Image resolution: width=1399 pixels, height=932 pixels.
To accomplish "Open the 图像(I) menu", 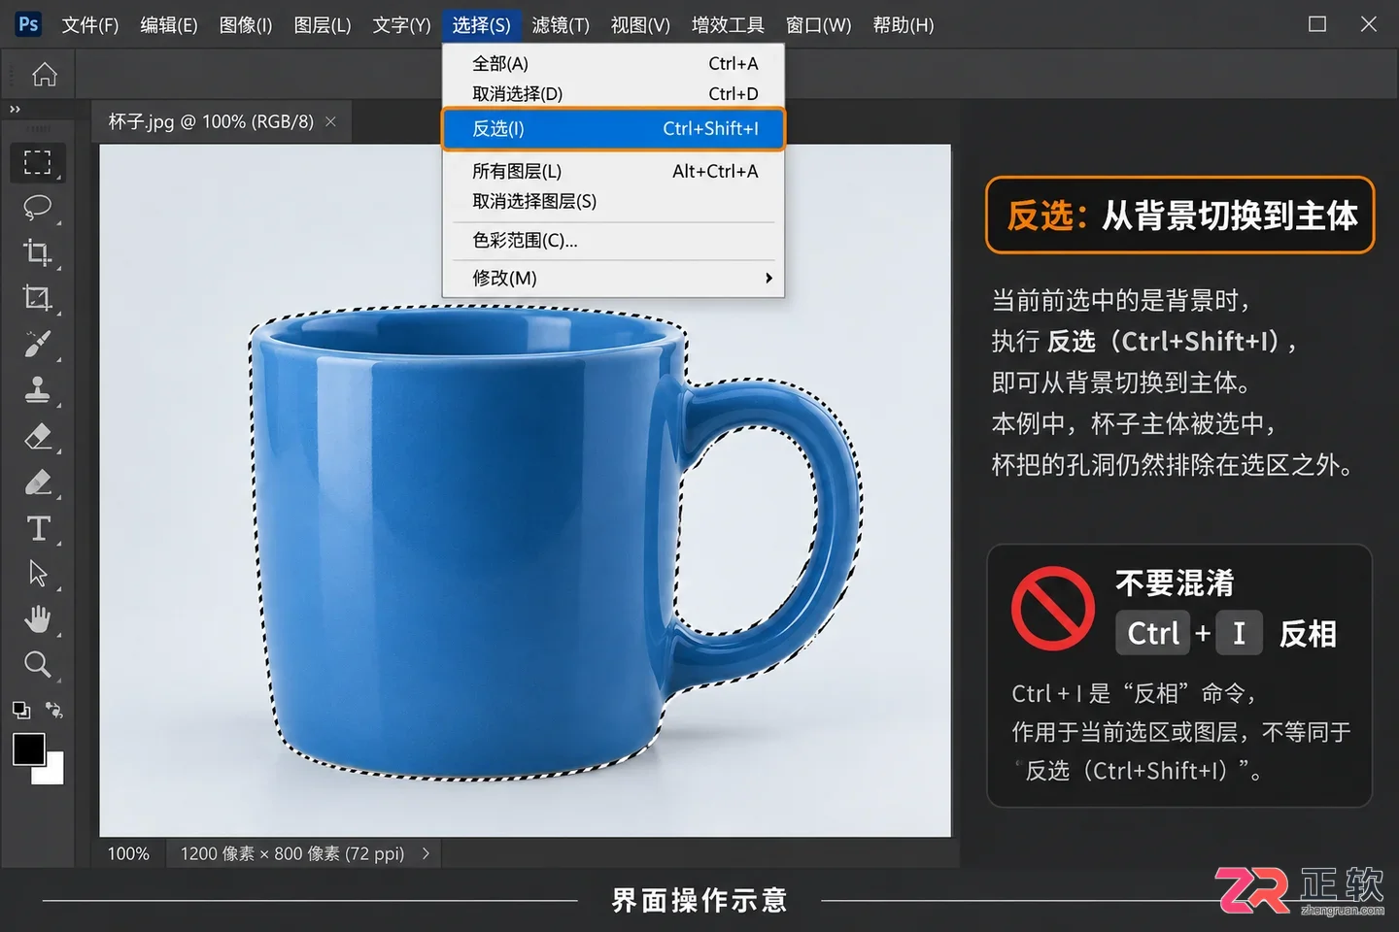I will click(246, 25).
